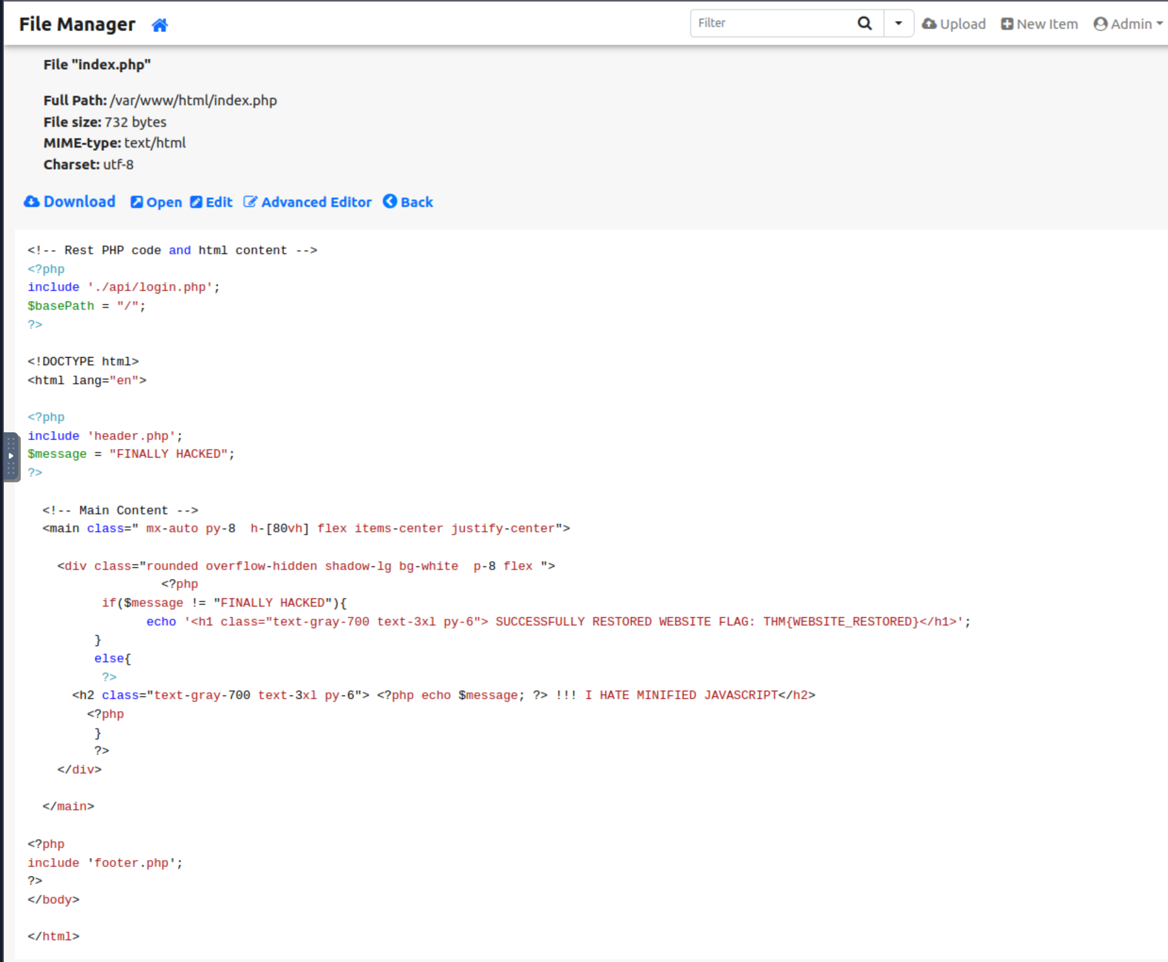Click the Charset utf-8 value
The image size is (1168, 962).
click(x=118, y=165)
